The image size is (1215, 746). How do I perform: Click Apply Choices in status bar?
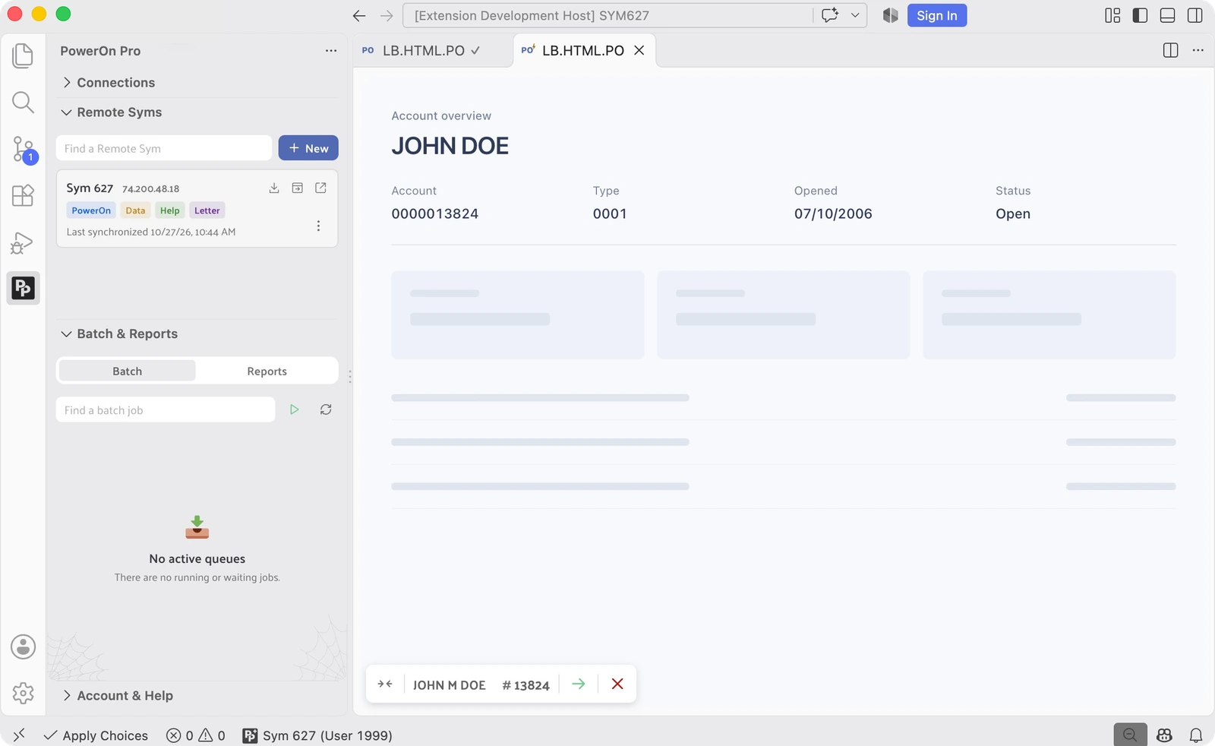[96, 735]
